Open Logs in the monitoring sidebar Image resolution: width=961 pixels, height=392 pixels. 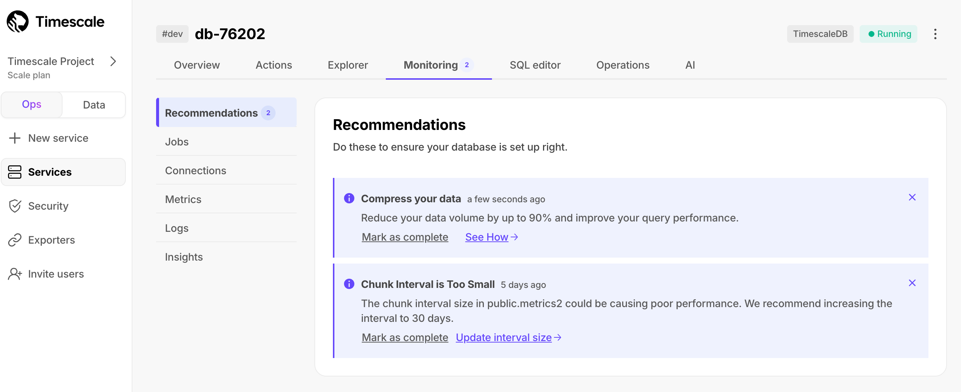pos(226,228)
